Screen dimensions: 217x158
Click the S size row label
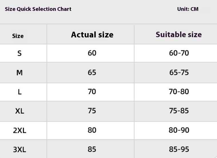[19, 53]
